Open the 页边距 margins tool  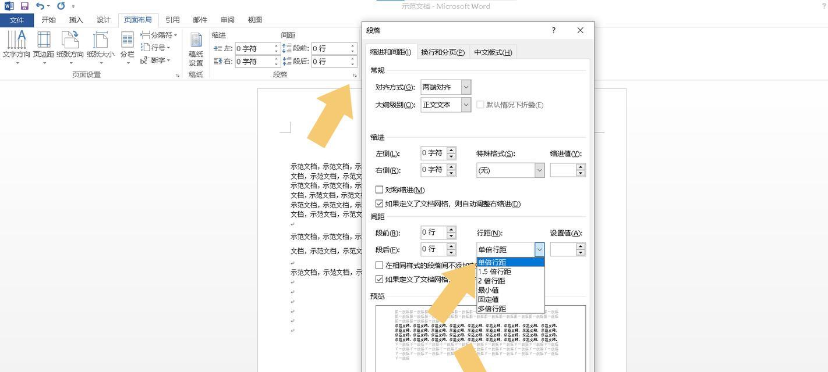[x=44, y=47]
